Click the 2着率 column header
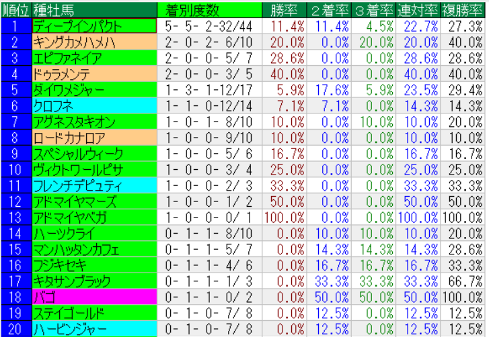Screen dimensions: 489x337 330,10
